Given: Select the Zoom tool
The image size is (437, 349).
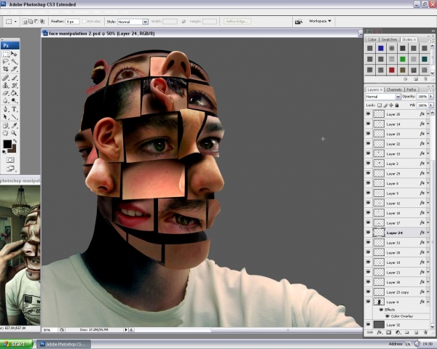Looking at the screenshot, I should click(x=14, y=133).
